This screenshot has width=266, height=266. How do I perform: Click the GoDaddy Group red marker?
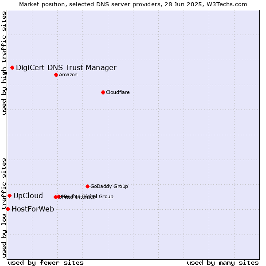[87, 187]
